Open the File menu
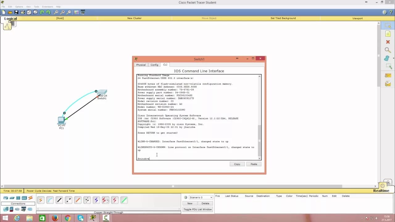The height and width of the screenshot is (222, 395). tap(3, 6)
